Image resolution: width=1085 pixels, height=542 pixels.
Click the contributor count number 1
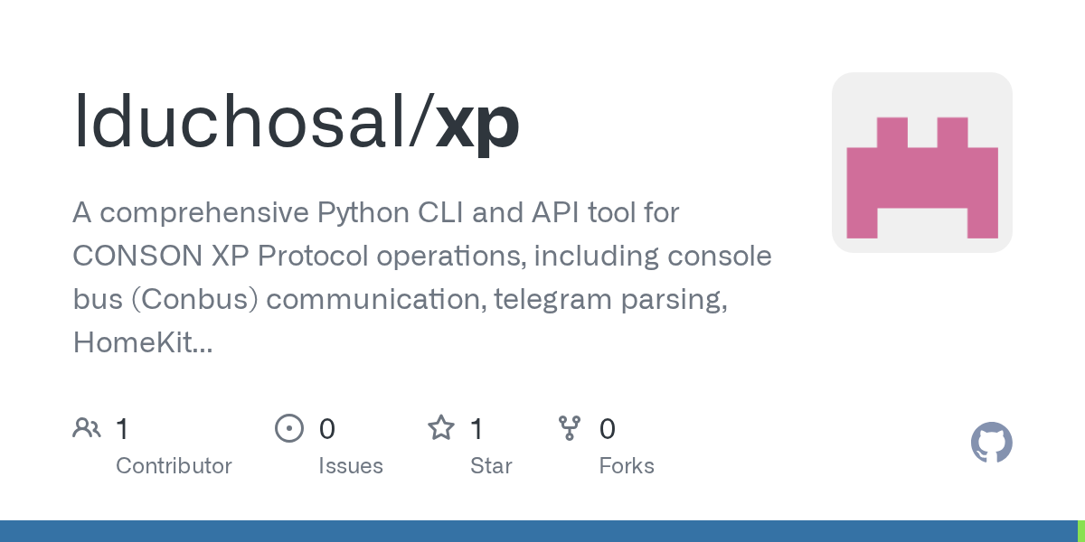tap(123, 429)
